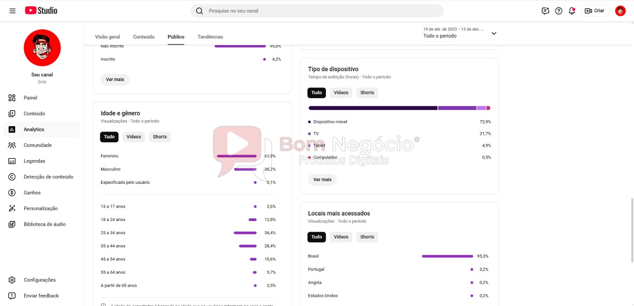
Task: Open the hamburger navigation menu
Action: point(13,11)
